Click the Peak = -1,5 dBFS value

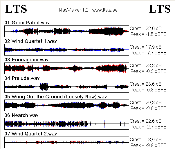point(148,34)
